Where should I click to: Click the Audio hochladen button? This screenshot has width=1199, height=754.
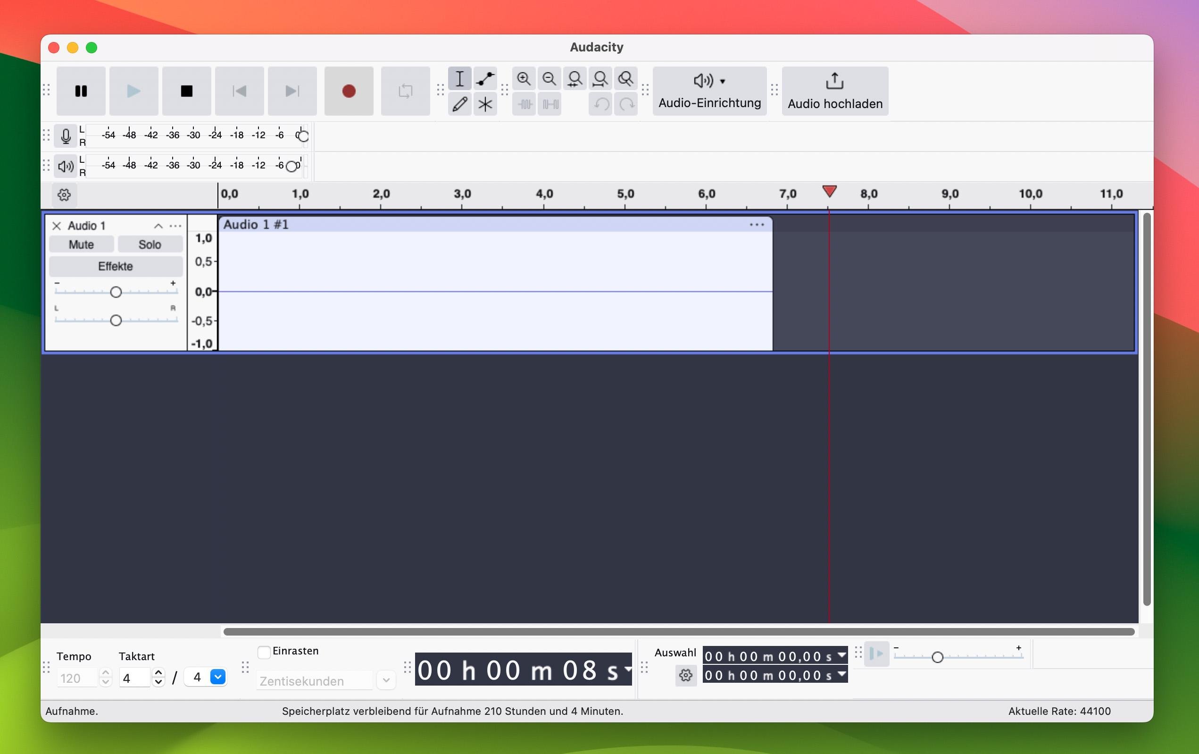click(x=835, y=91)
